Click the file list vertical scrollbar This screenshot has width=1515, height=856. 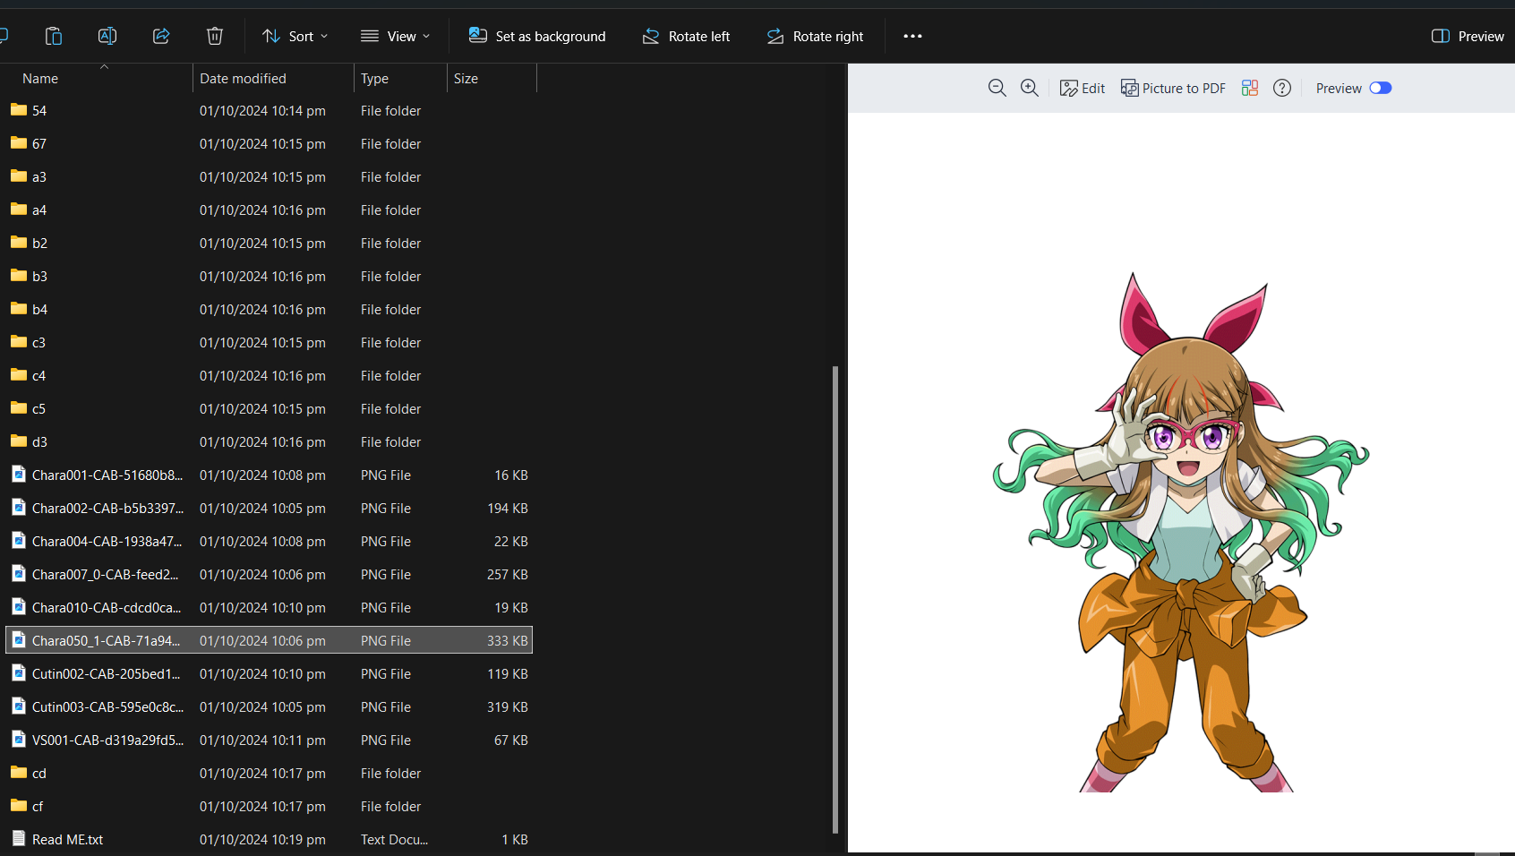click(x=835, y=599)
